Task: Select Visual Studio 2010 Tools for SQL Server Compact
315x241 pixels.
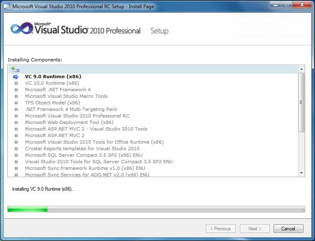Action: pyautogui.click(x=99, y=162)
